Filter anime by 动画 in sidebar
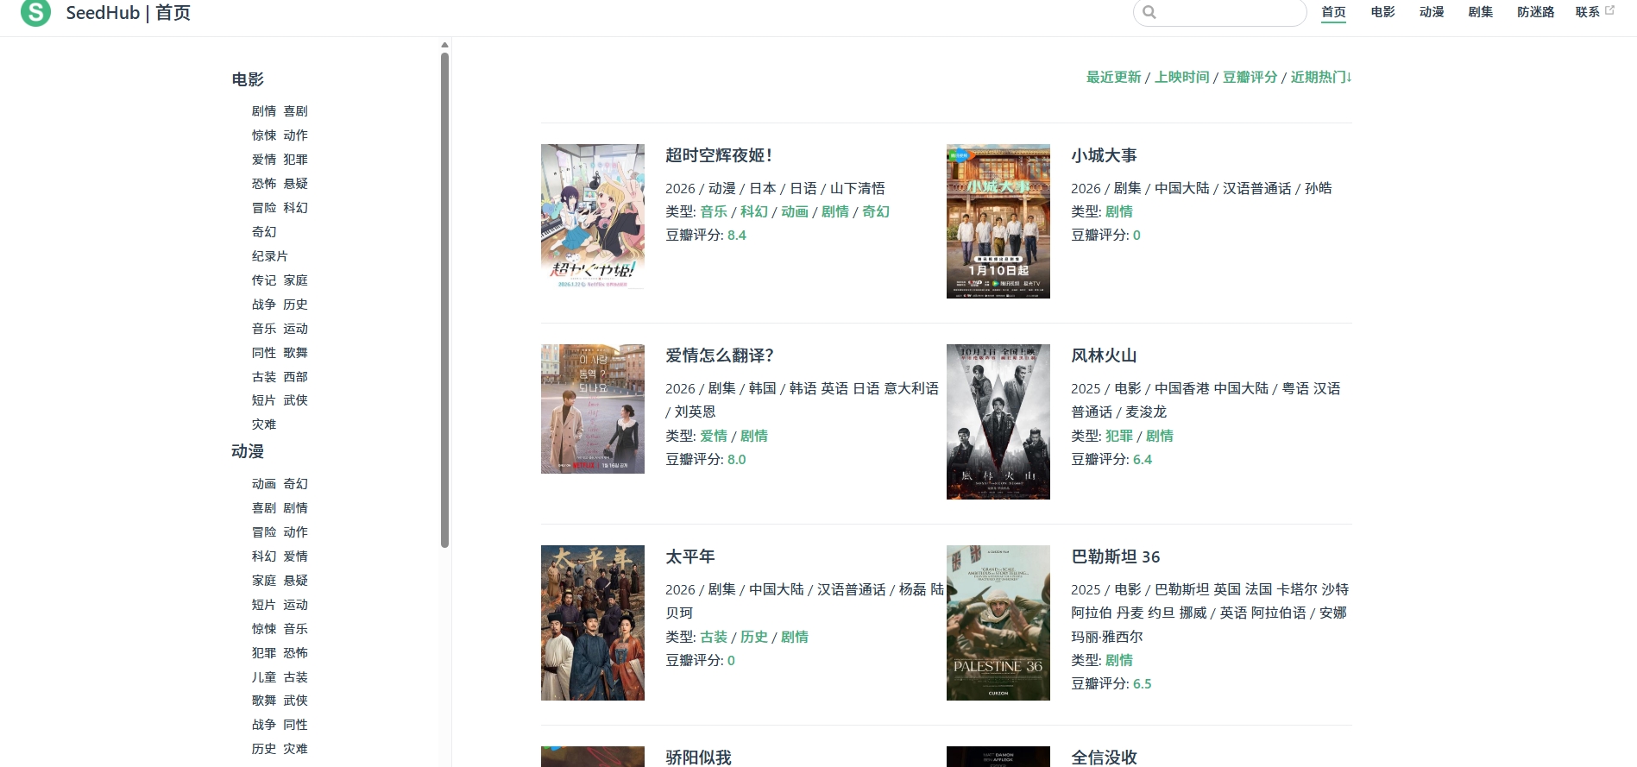Viewport: 1637px width, 767px height. coord(264,484)
